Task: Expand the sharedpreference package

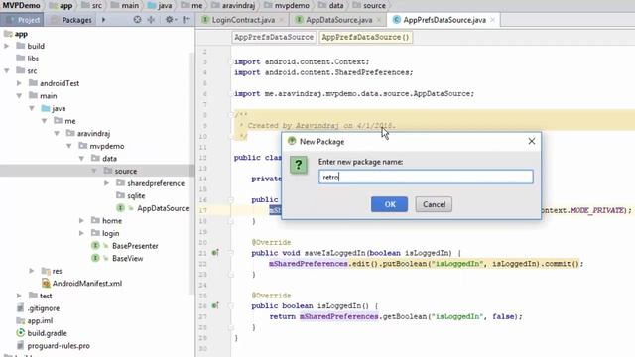Action: pos(107,183)
